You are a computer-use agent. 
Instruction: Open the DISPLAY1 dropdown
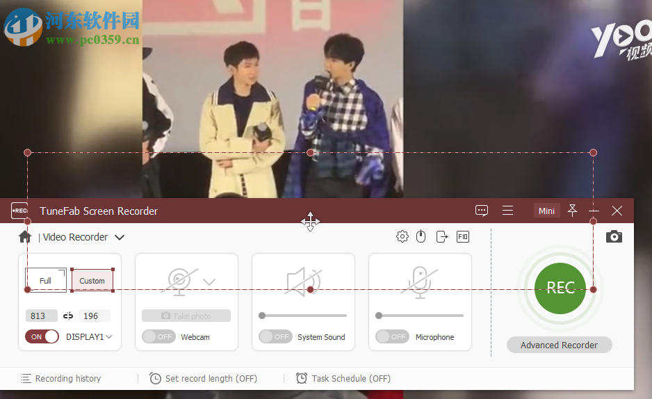89,336
